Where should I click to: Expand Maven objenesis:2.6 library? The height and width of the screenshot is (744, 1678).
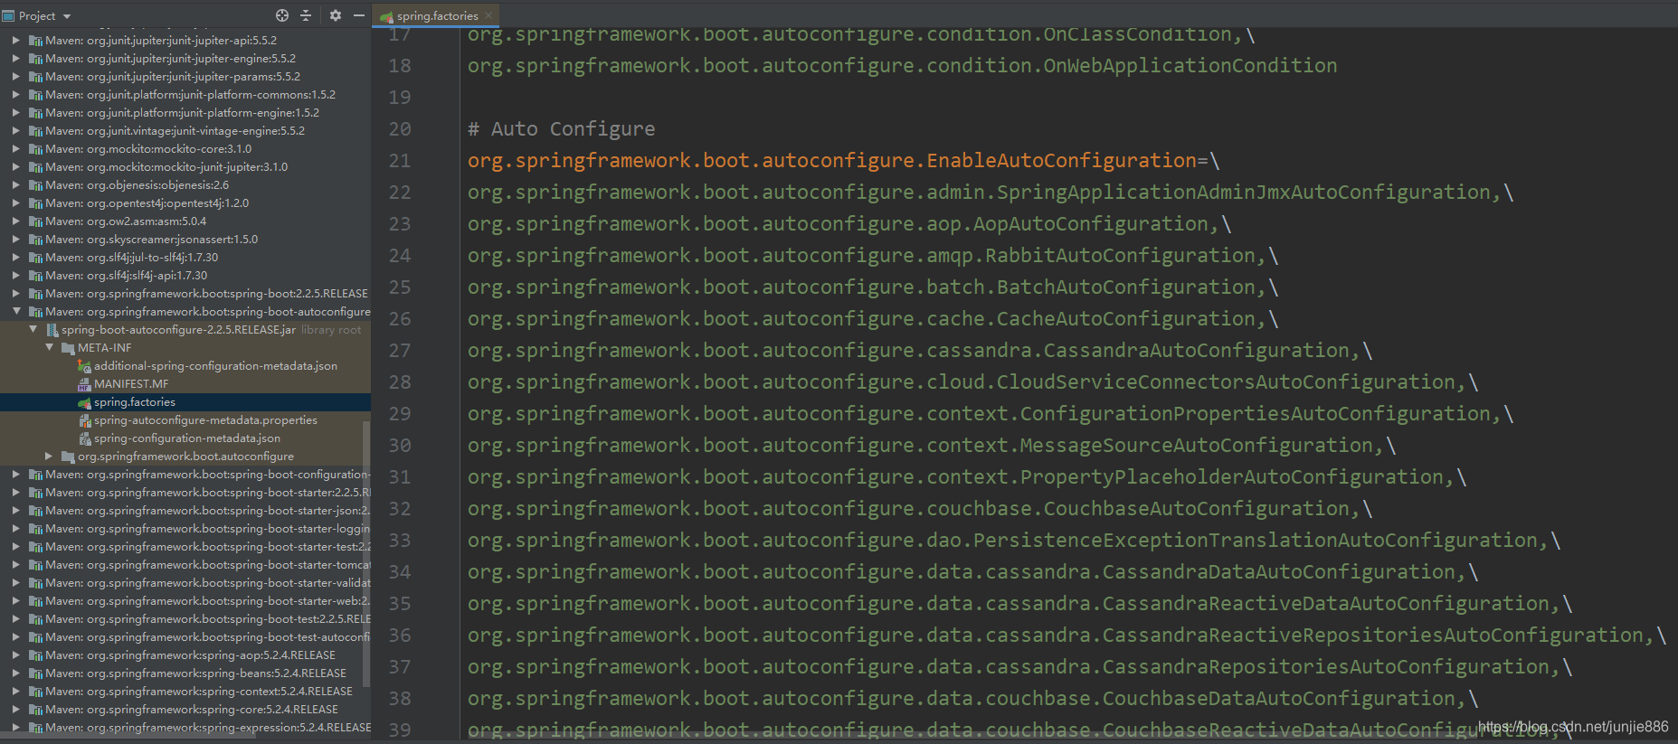[16, 185]
